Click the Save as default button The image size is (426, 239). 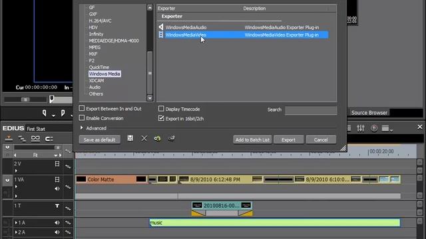pos(99,140)
